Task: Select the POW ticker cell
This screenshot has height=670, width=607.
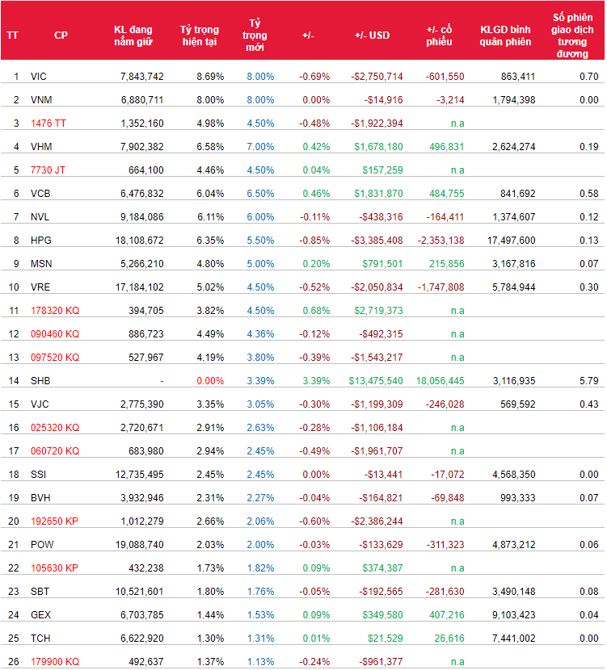Action: [42, 545]
